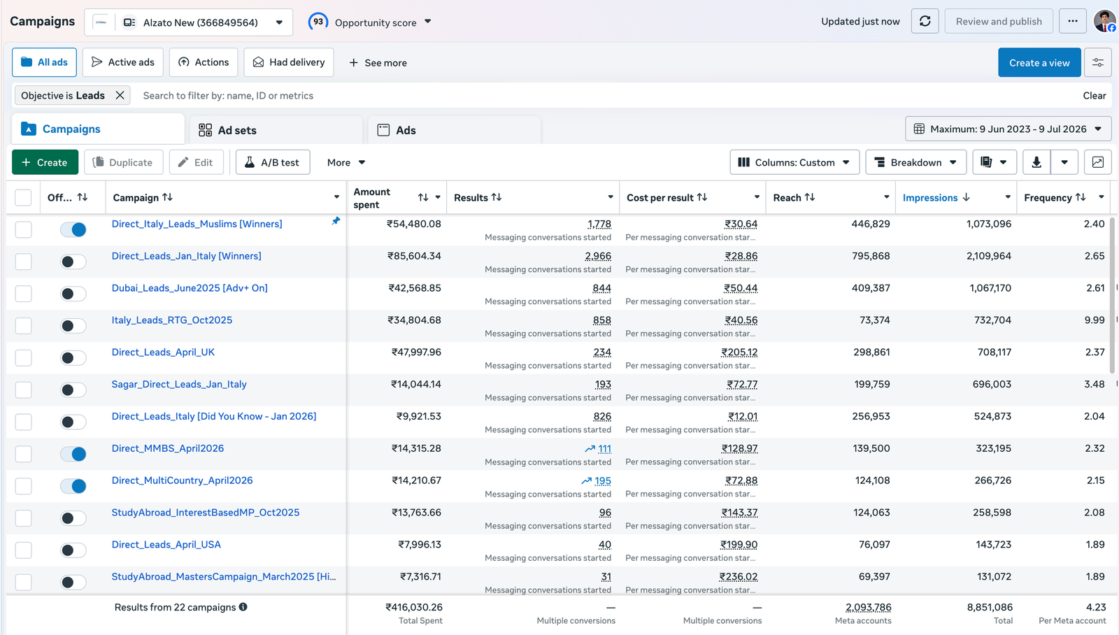
Task: Sort by Reach column arrows
Action: tap(810, 197)
